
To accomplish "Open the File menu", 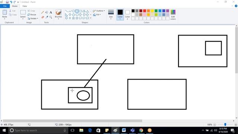I will 5,6.
